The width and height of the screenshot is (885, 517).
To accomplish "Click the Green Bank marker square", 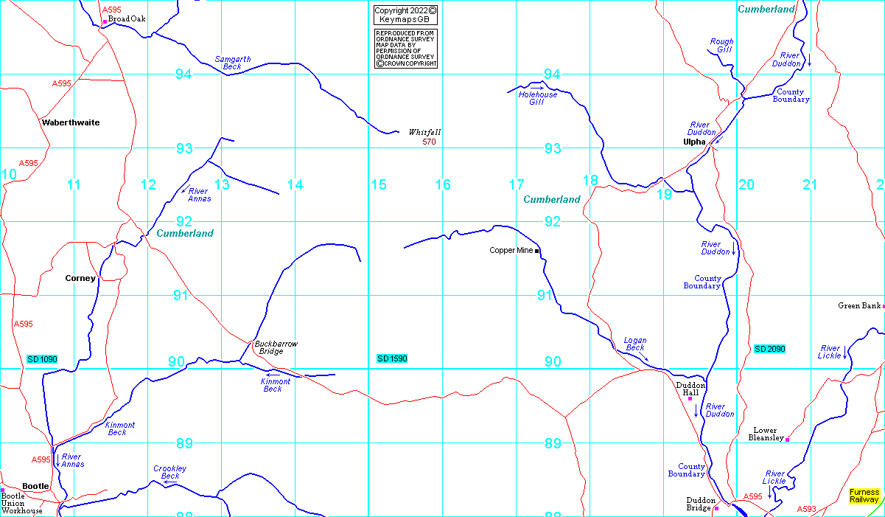I will pos(883,306).
